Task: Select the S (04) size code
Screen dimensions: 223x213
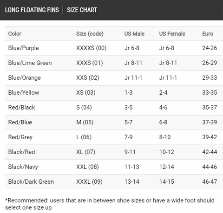Action: (x=84, y=107)
